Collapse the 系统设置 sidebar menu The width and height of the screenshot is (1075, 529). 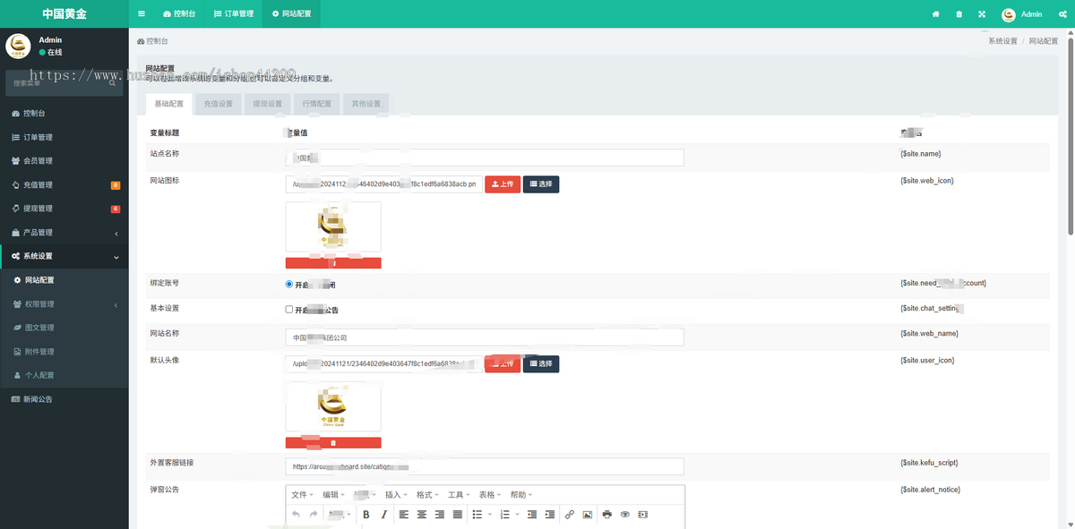64,256
